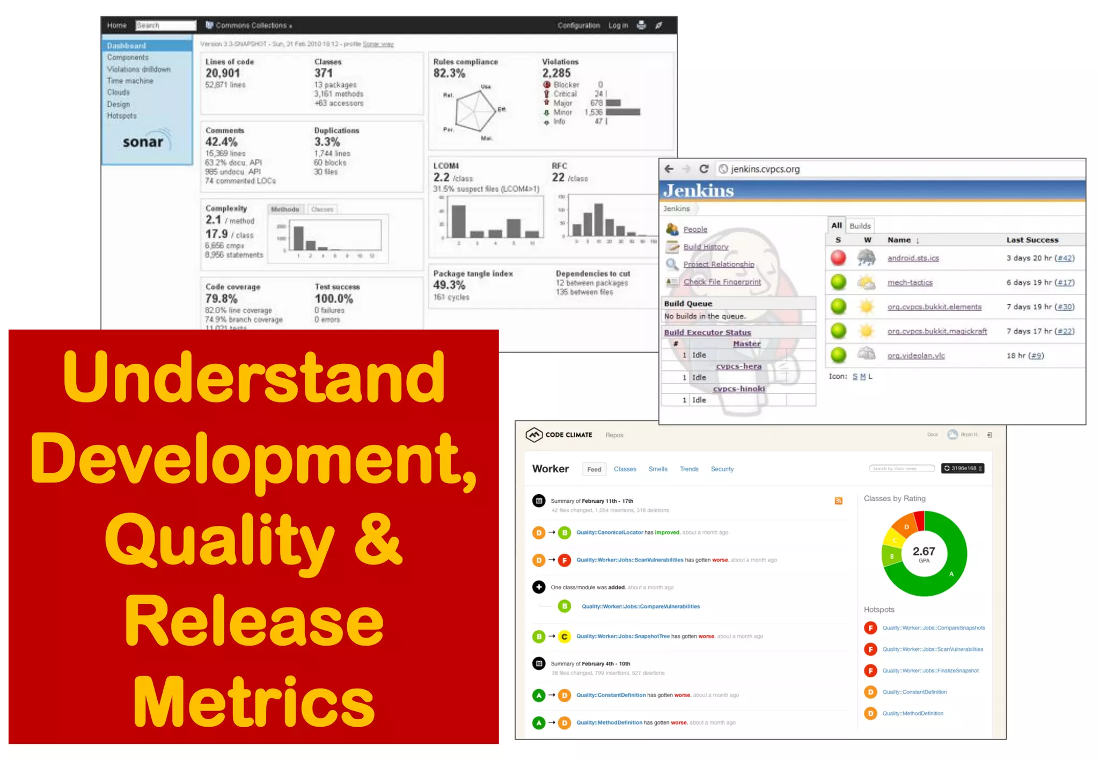1099x761 pixels.
Task: Click the Sonar permalink icon in header
Action: coord(659,25)
